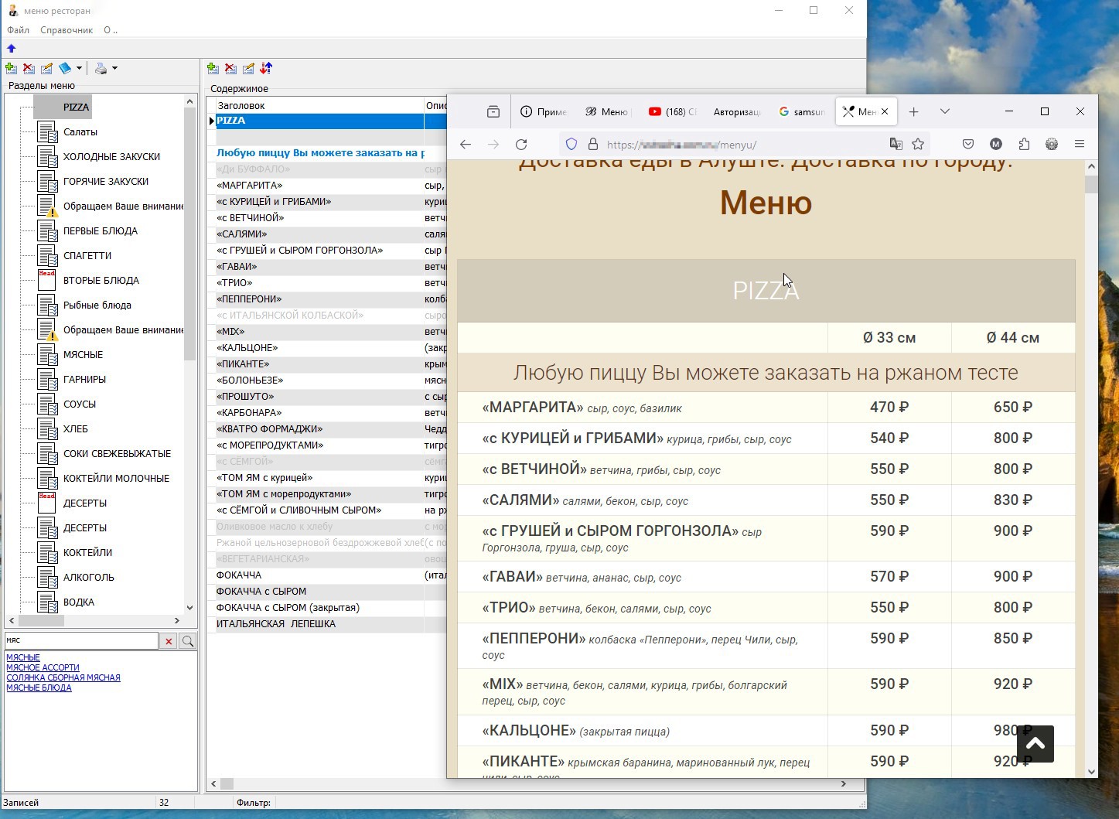Open the list all tabs chevron
This screenshot has height=819, width=1119.
(944, 111)
